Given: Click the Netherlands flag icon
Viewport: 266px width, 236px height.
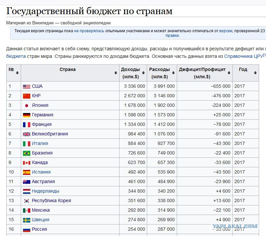Looking at the screenshot, I should click(x=27, y=191).
